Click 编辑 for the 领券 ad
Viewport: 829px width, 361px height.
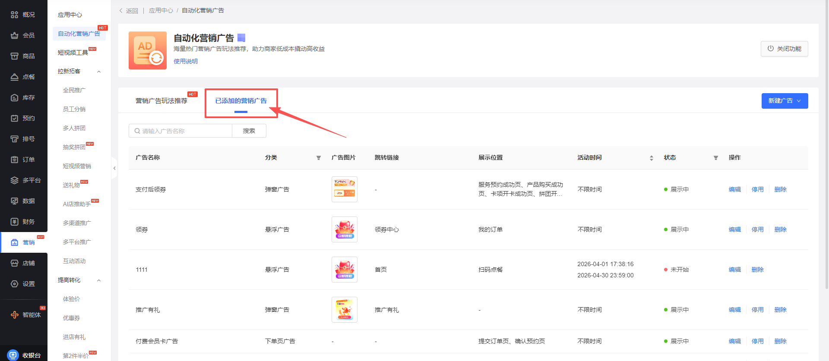(734, 229)
